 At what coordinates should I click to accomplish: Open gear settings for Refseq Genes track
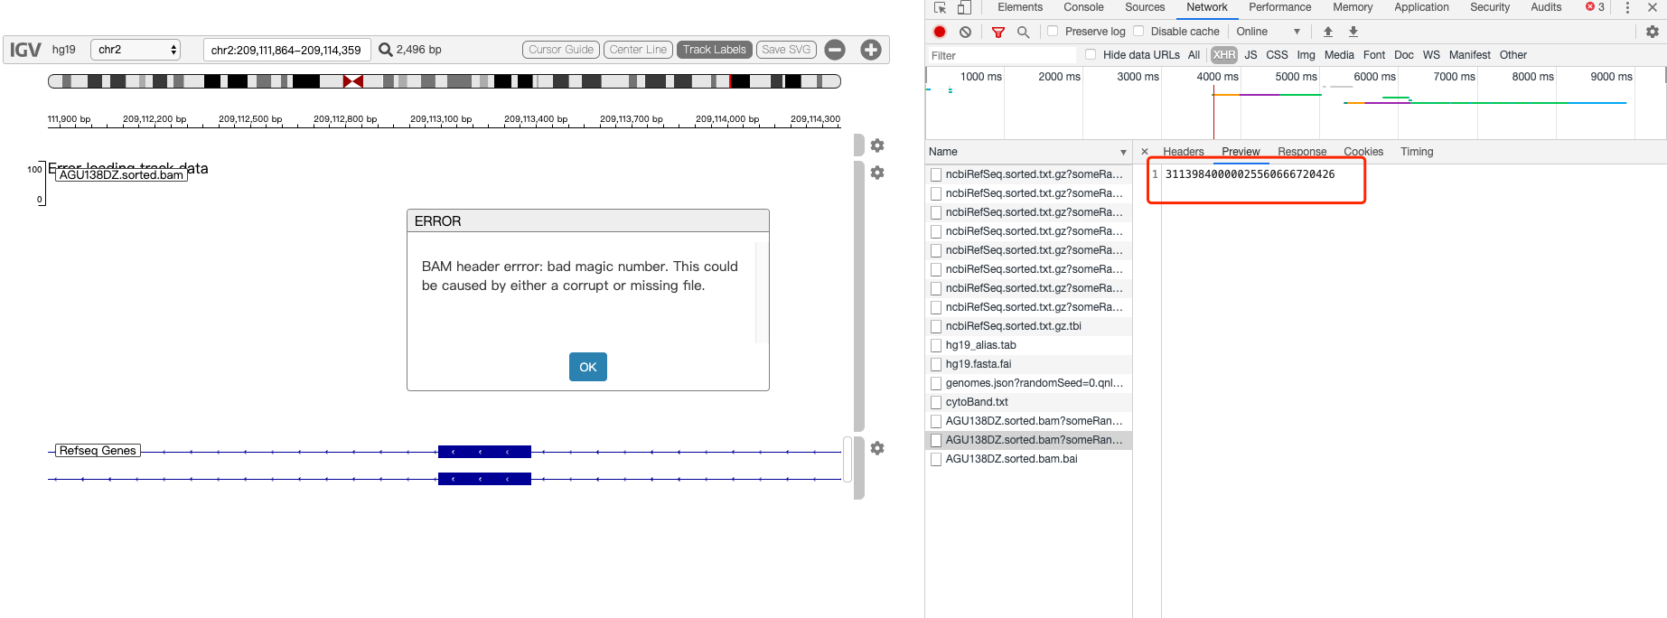point(876,448)
